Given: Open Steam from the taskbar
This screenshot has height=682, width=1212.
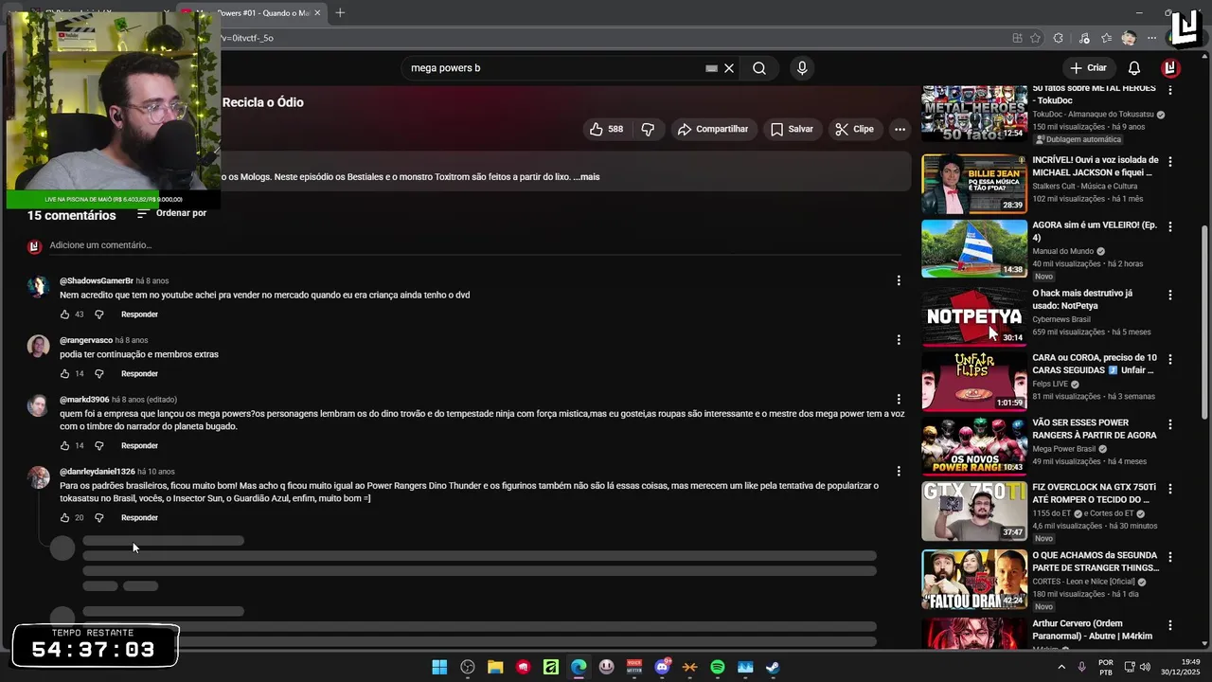Looking at the screenshot, I should (773, 667).
